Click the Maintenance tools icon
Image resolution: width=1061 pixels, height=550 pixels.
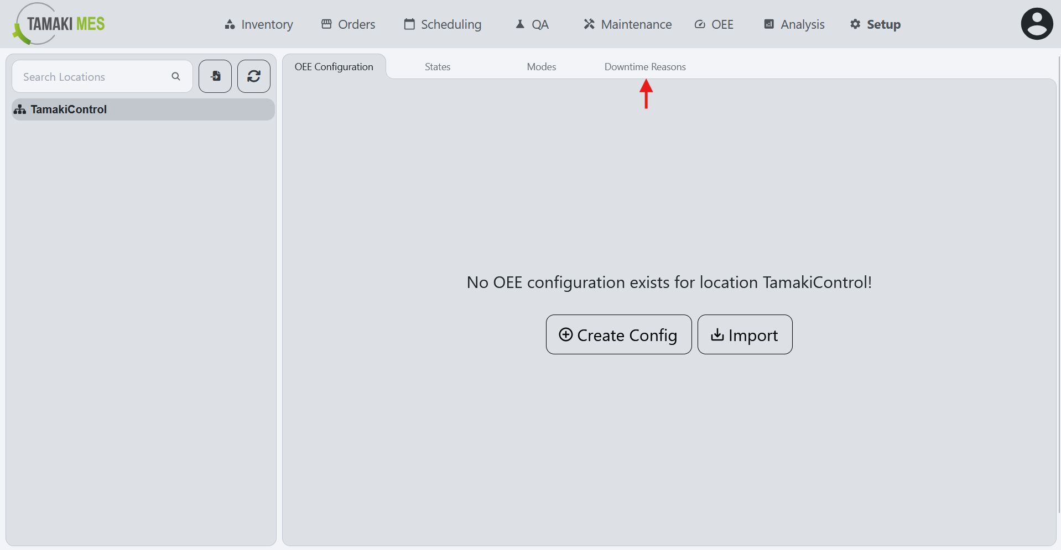click(588, 24)
